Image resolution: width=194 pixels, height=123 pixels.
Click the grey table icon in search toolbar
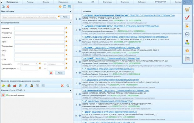[43, 85]
